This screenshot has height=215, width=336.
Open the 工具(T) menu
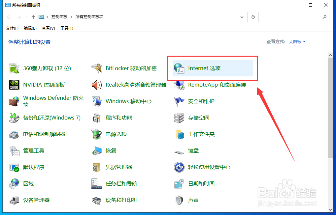pyautogui.click(x=67, y=28)
